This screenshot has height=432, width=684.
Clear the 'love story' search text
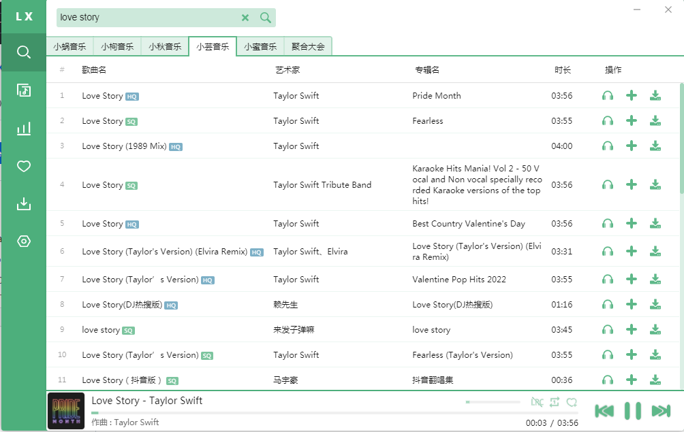point(245,18)
